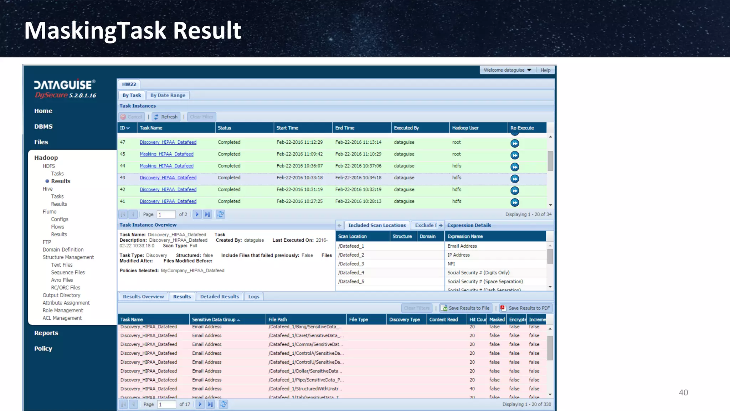Click Task Instances page number field

tap(166, 214)
